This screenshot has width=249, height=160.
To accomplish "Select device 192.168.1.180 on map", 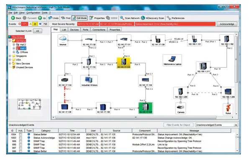I will pyautogui.click(x=227, y=40).
